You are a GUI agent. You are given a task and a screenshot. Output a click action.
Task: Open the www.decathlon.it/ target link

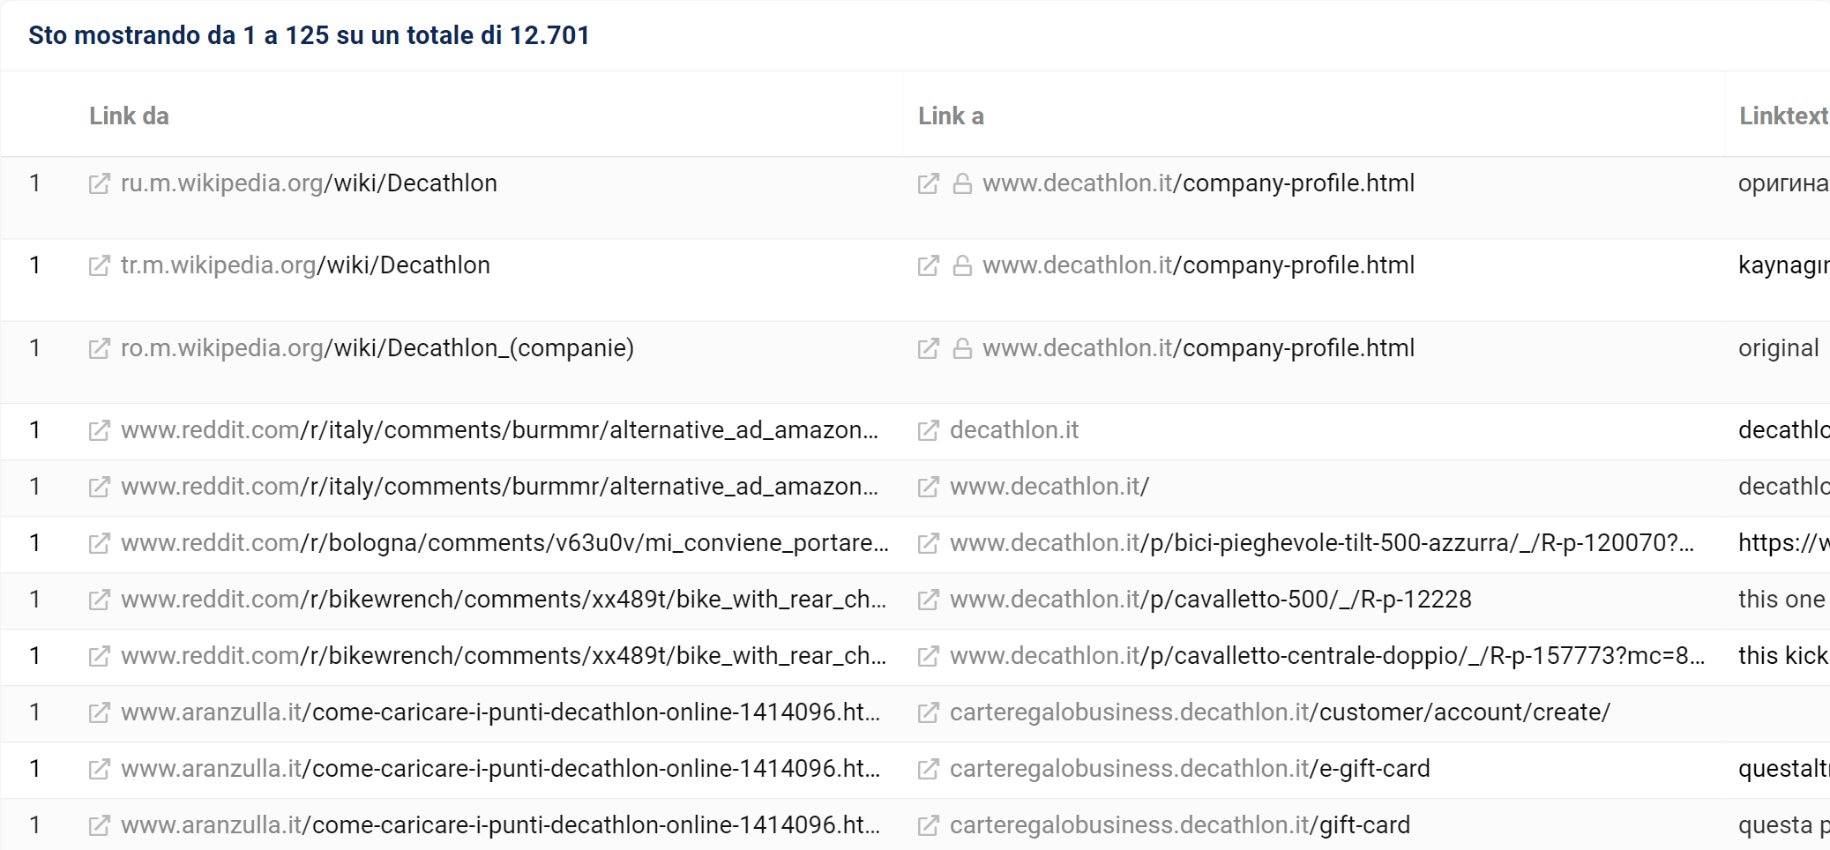[1049, 487]
